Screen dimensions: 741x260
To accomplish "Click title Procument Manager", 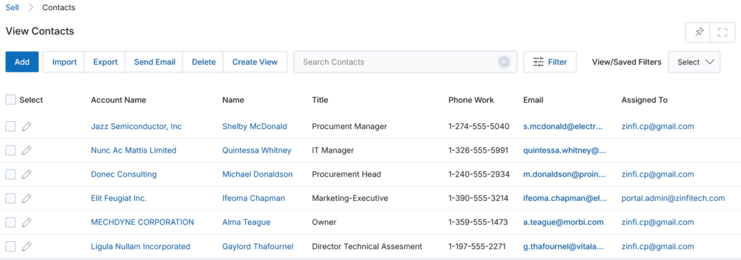I will [x=350, y=127].
